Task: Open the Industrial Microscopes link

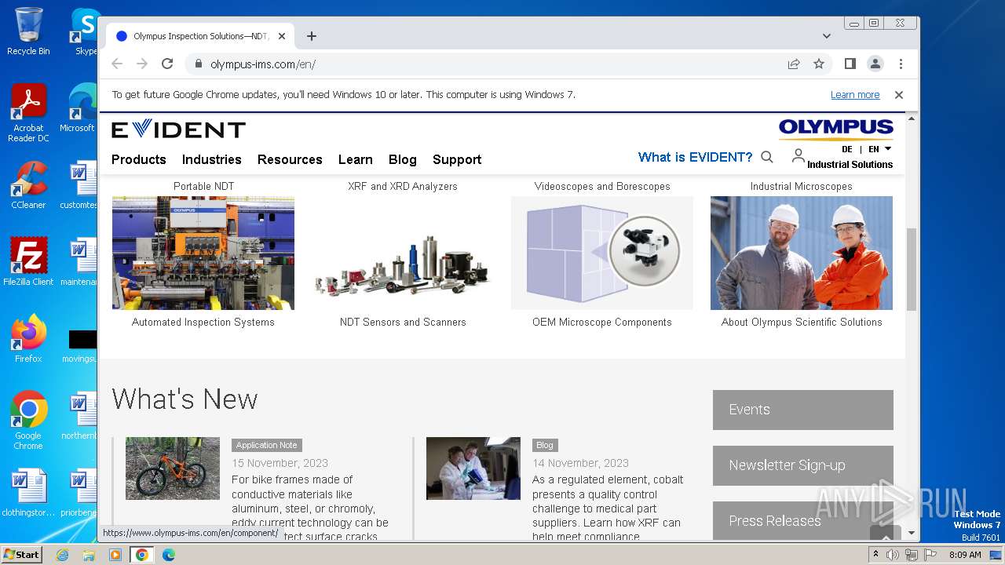Action: (801, 186)
